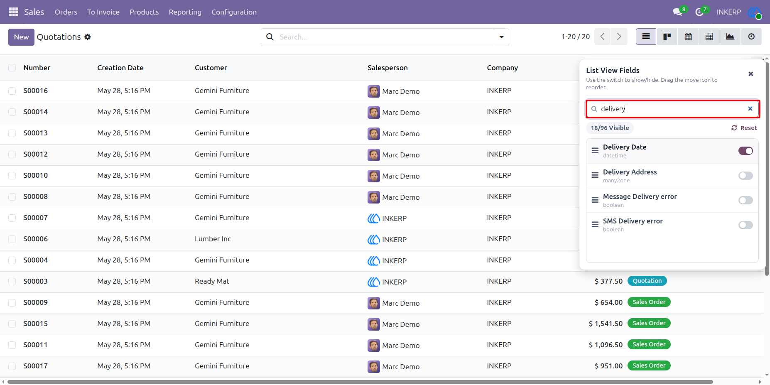Turn off the Delivery Date switch
This screenshot has width=770, height=385.
click(x=745, y=151)
